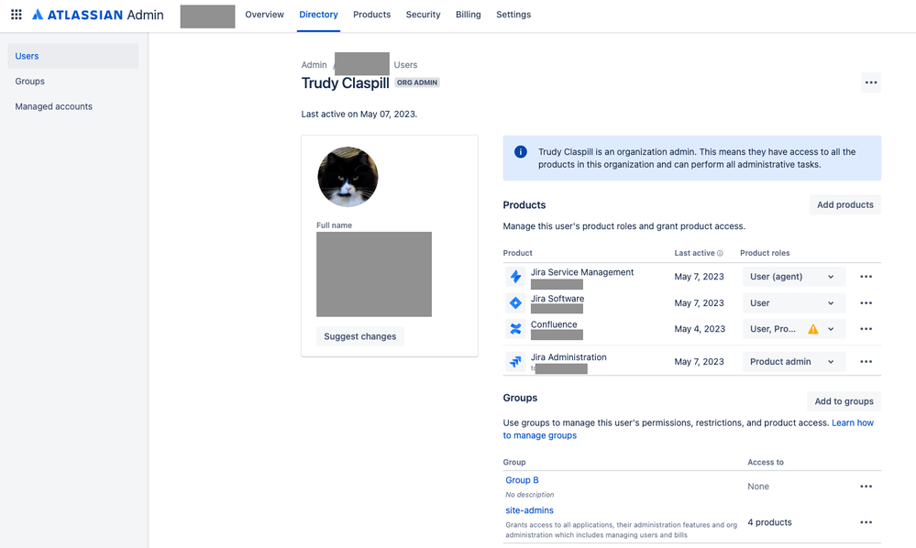Click the Confluence product name
Image resolution: width=916 pixels, height=548 pixels.
click(x=554, y=324)
